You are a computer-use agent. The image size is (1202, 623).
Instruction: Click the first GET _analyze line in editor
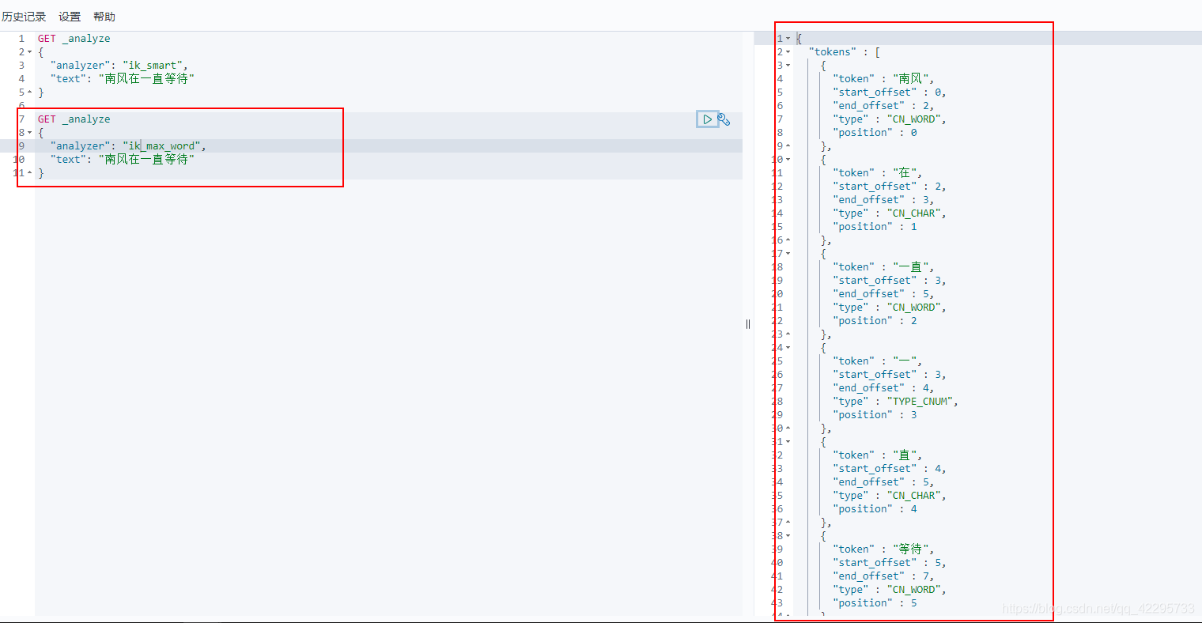(74, 39)
